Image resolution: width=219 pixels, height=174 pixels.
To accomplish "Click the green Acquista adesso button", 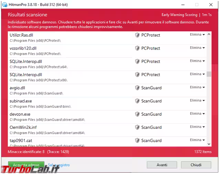I will pos(26,165).
